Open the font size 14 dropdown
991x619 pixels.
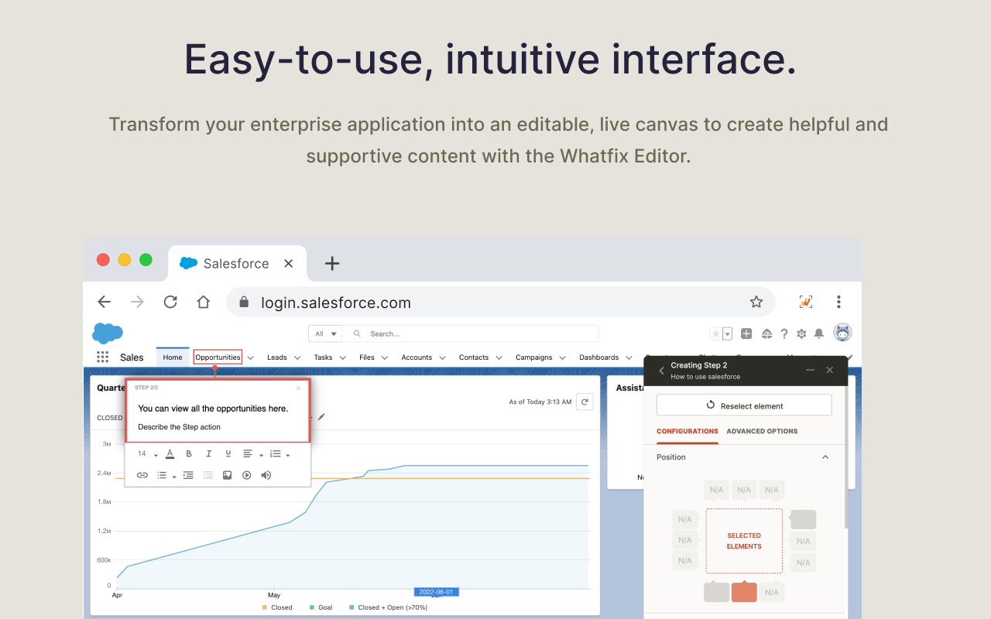click(146, 454)
